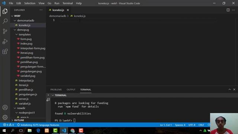Select the TERMINAL panel tab
The image size is (238, 134).
click(x=86, y=90)
